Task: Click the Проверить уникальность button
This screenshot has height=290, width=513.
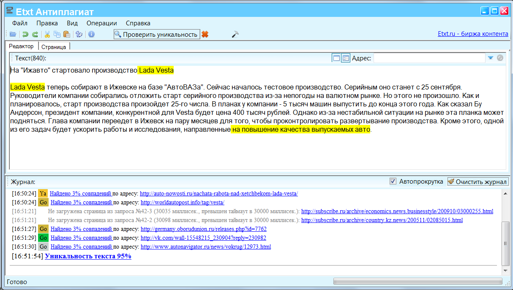Action: [x=157, y=35]
